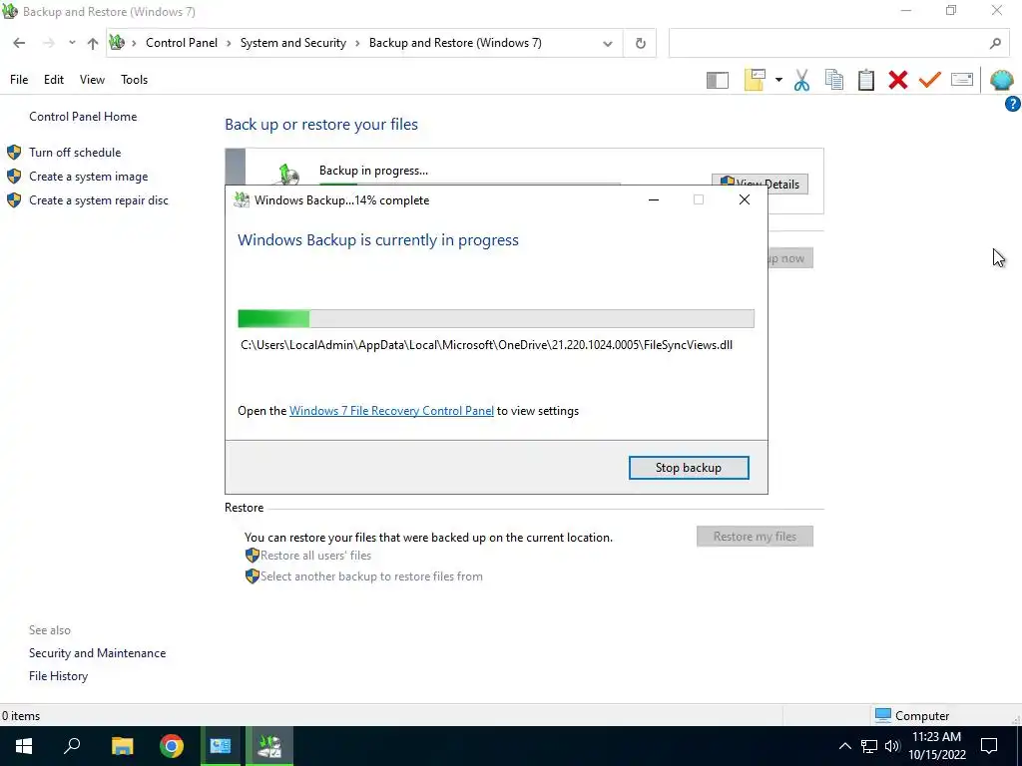Screen dimensions: 1022x766
Task: Click Computer label in status bar
Action: coord(921,716)
